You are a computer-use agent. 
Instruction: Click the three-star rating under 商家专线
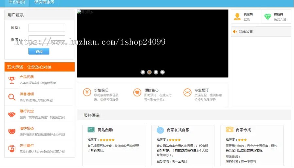(x=243, y=140)
